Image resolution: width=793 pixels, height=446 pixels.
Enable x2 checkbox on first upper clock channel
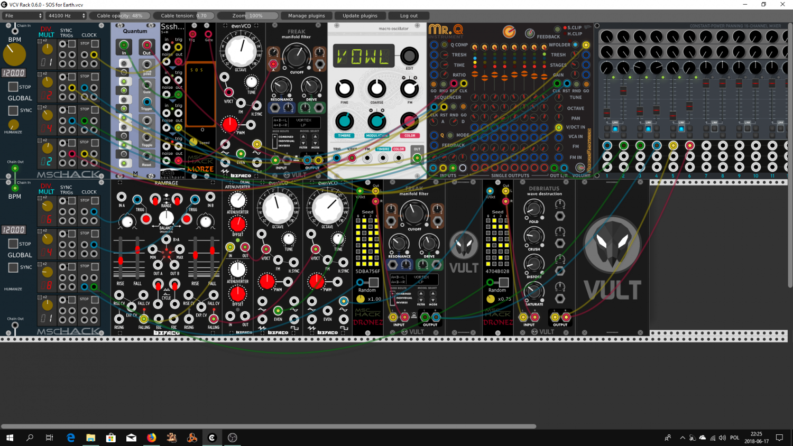40,41
